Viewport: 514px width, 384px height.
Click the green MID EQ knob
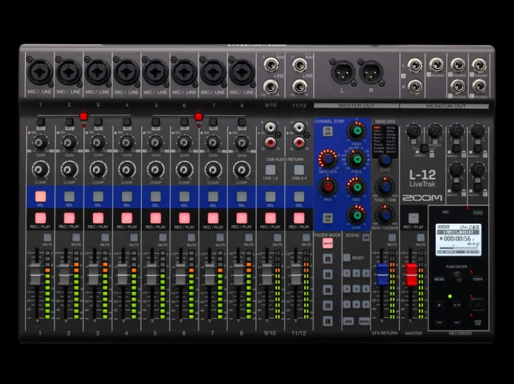coord(357,187)
